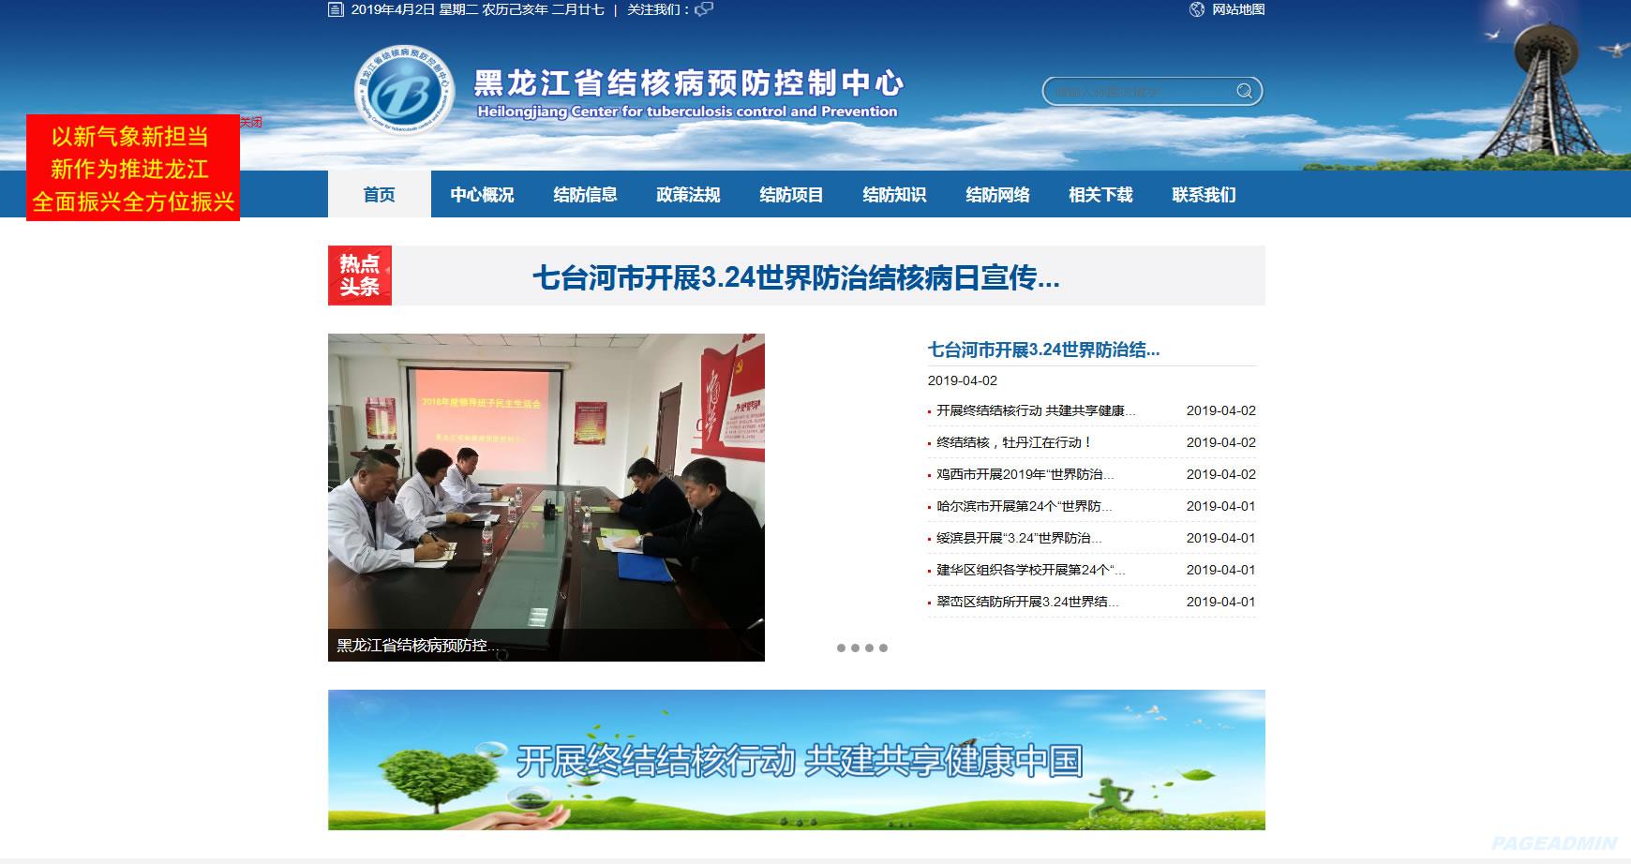The width and height of the screenshot is (1631, 864).
Task: Close the red announcement overlay via 关闭
Action: [x=250, y=123]
